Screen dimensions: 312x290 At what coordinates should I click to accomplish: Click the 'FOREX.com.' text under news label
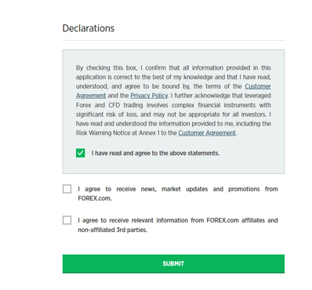(95, 198)
